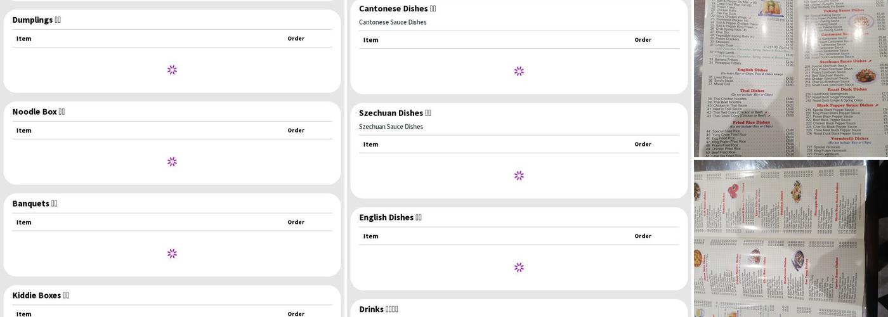
Task: Click the loading spinner in Banquets section
Action: click(x=172, y=254)
